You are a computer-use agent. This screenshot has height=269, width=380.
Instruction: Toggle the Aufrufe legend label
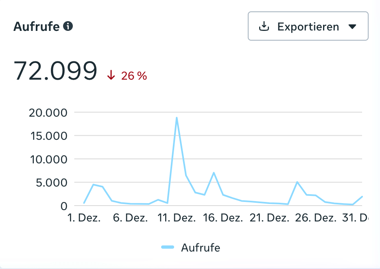coord(200,247)
